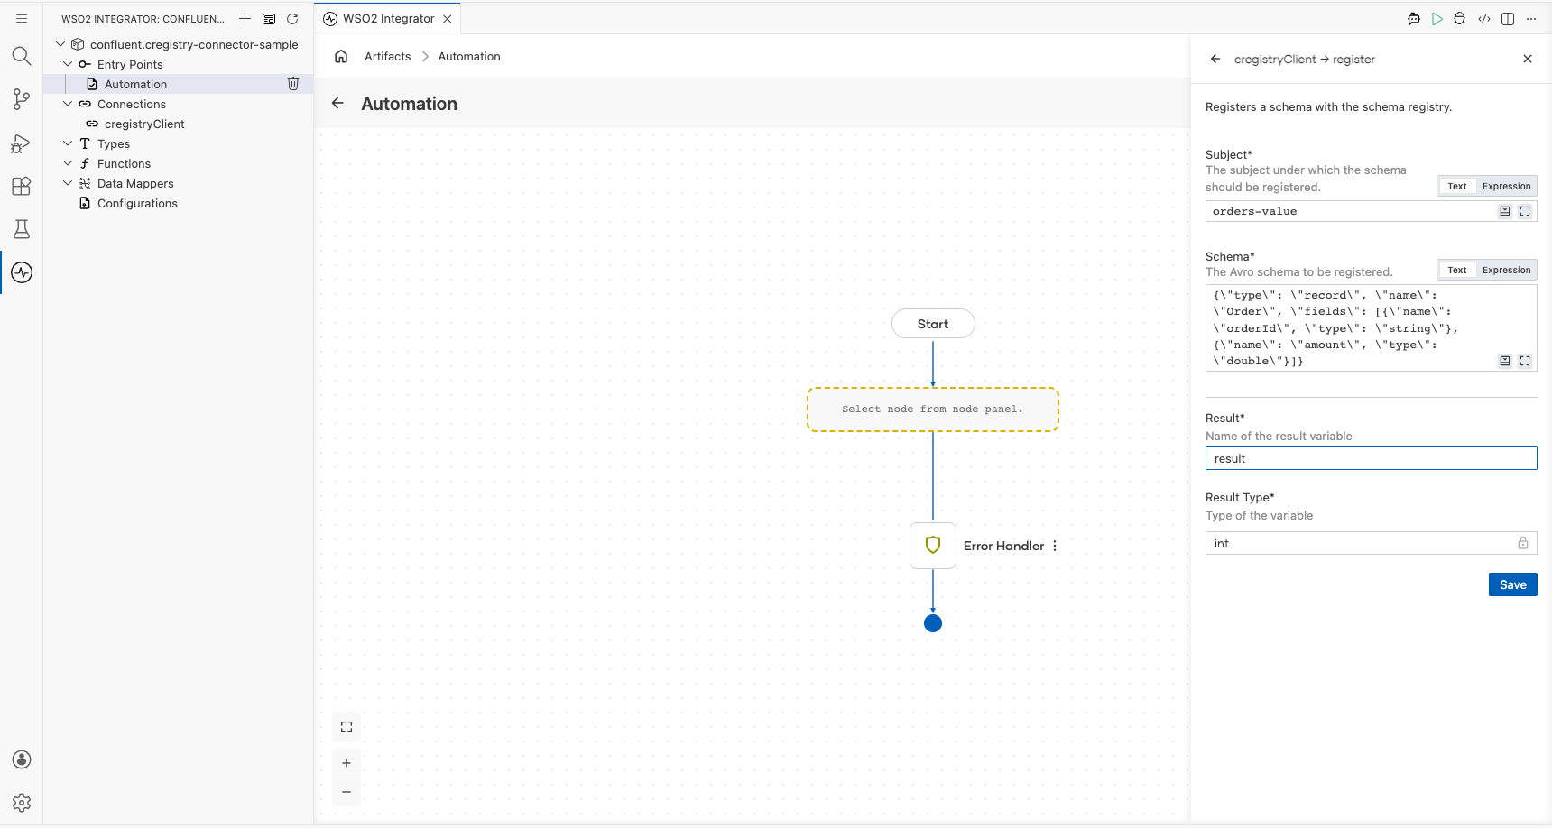Save the register configuration
The height and width of the screenshot is (828, 1552).
tap(1512, 584)
